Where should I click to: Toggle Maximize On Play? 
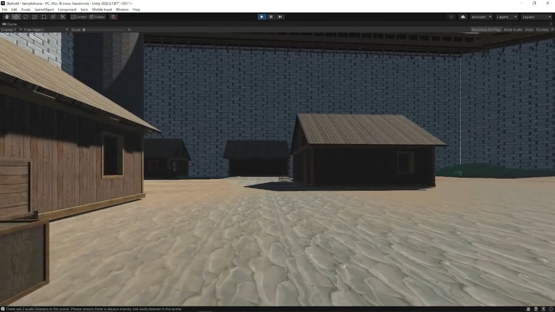click(x=486, y=30)
